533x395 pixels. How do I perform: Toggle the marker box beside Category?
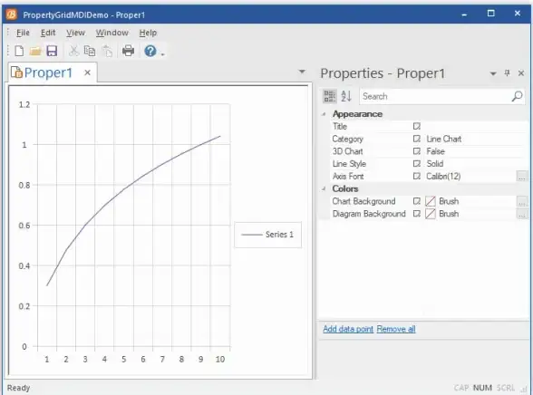pyautogui.click(x=417, y=139)
